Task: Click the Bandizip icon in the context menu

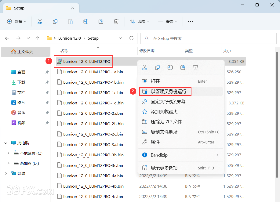Action: click(145, 155)
